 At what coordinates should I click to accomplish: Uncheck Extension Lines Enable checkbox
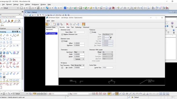tap(62, 41)
